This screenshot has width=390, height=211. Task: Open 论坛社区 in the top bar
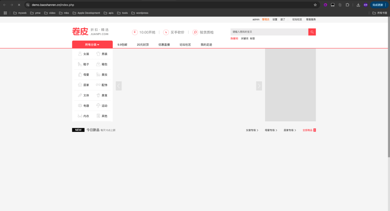pos(297,19)
